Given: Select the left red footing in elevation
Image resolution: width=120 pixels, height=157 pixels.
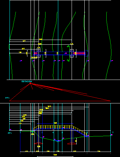Looking at the screenshot, I should pos(39,143).
